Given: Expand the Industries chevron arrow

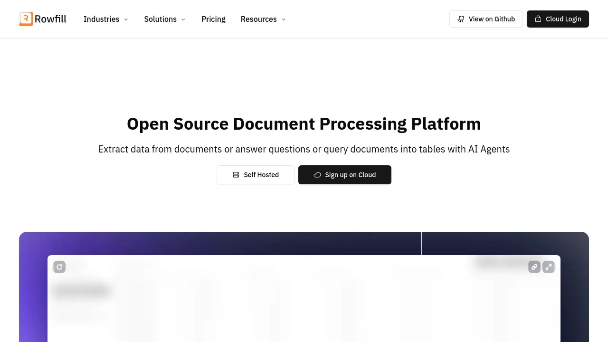Looking at the screenshot, I should (x=126, y=19).
